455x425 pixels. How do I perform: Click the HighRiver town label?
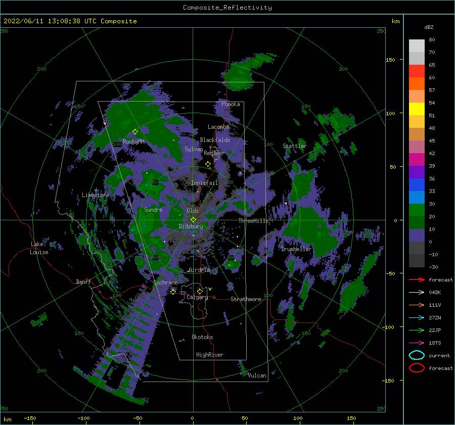pyautogui.click(x=210, y=355)
